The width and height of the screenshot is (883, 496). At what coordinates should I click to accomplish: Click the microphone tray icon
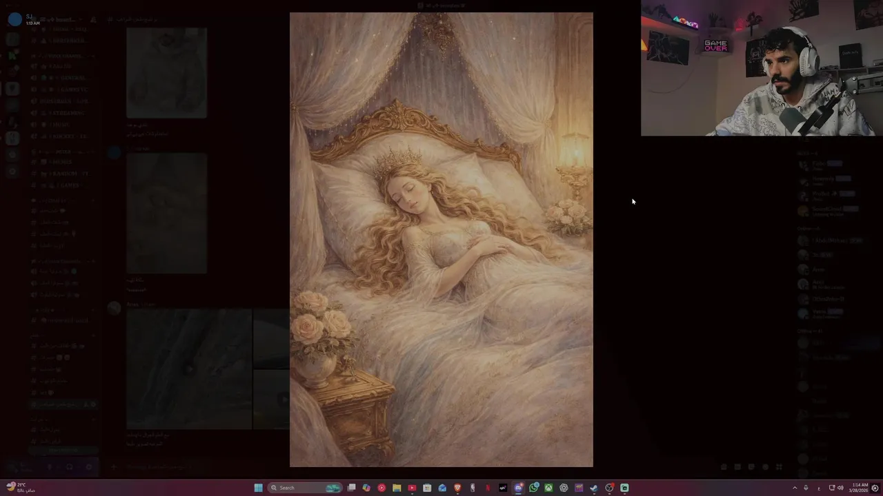point(806,488)
